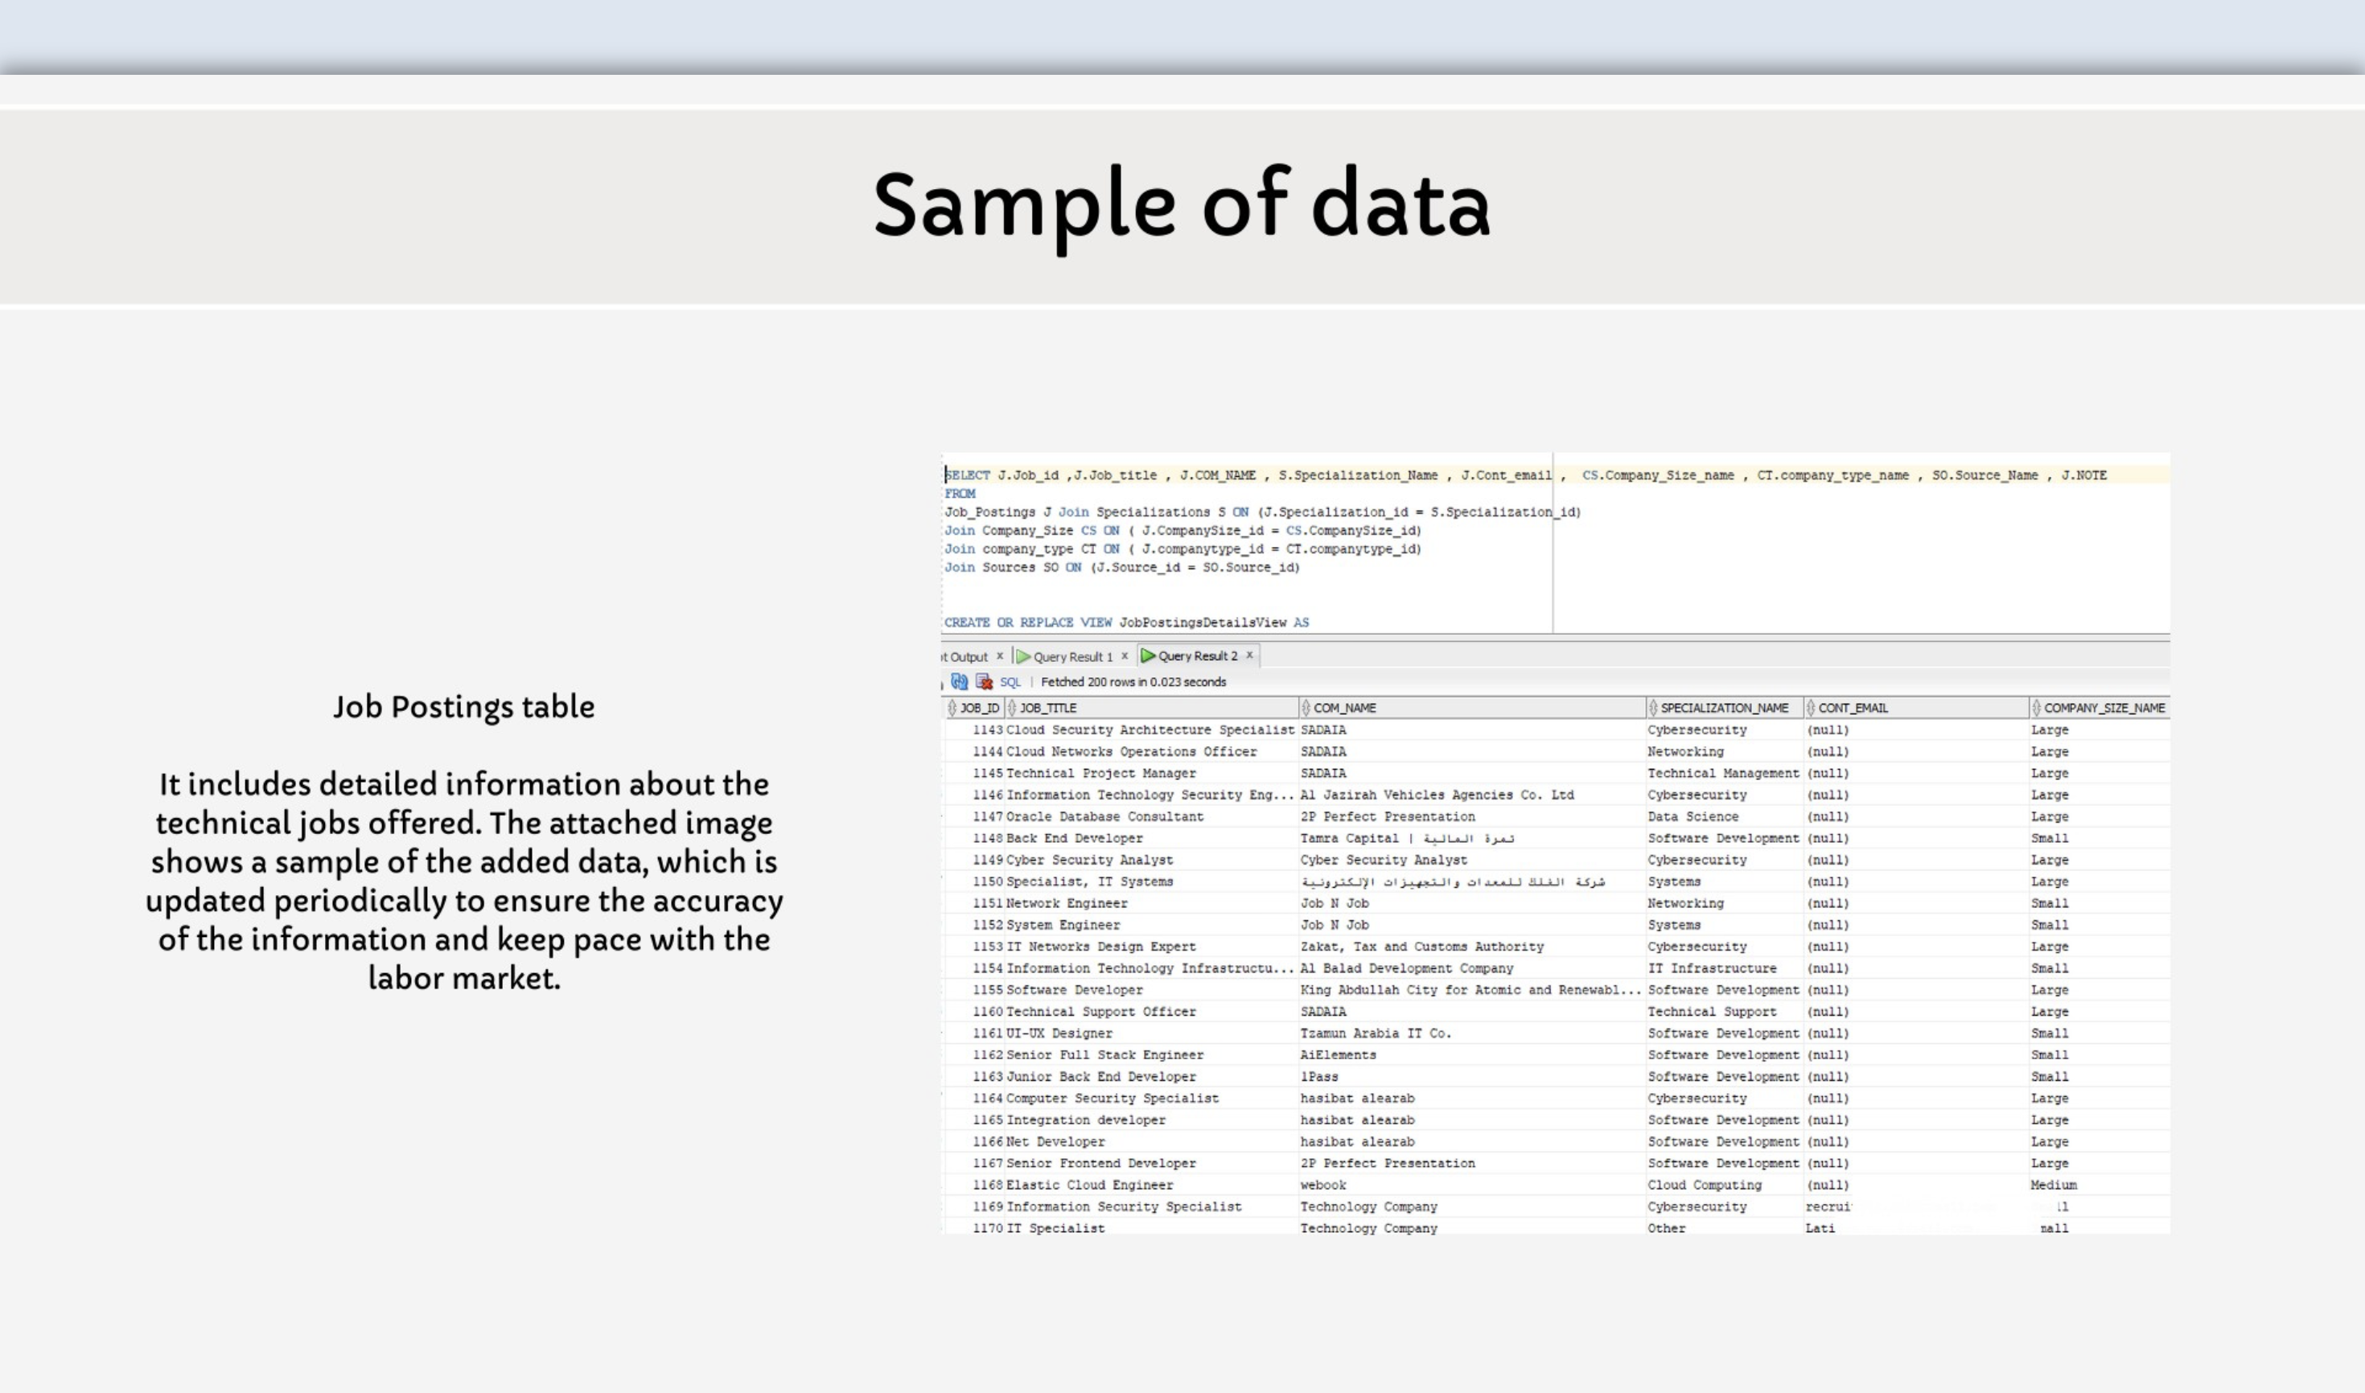Close the Script Output tab
Viewport: 2365px width, 1393px height.
click(x=1000, y=656)
